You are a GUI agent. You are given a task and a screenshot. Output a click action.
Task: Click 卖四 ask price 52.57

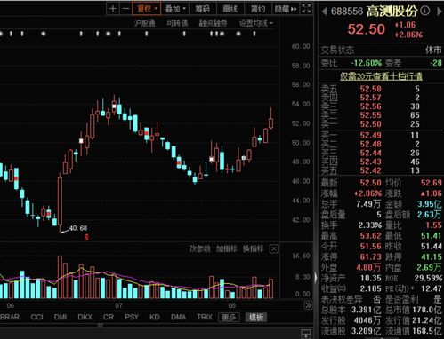(x=370, y=98)
